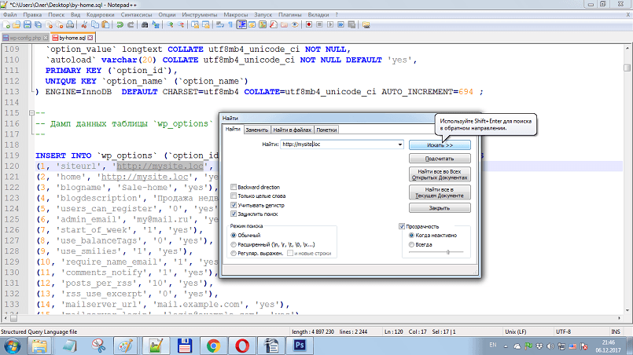Viewport: 633px width, 355px height.
Task: Toggle the Учитывать регистр checkbox
Action: click(x=233, y=204)
